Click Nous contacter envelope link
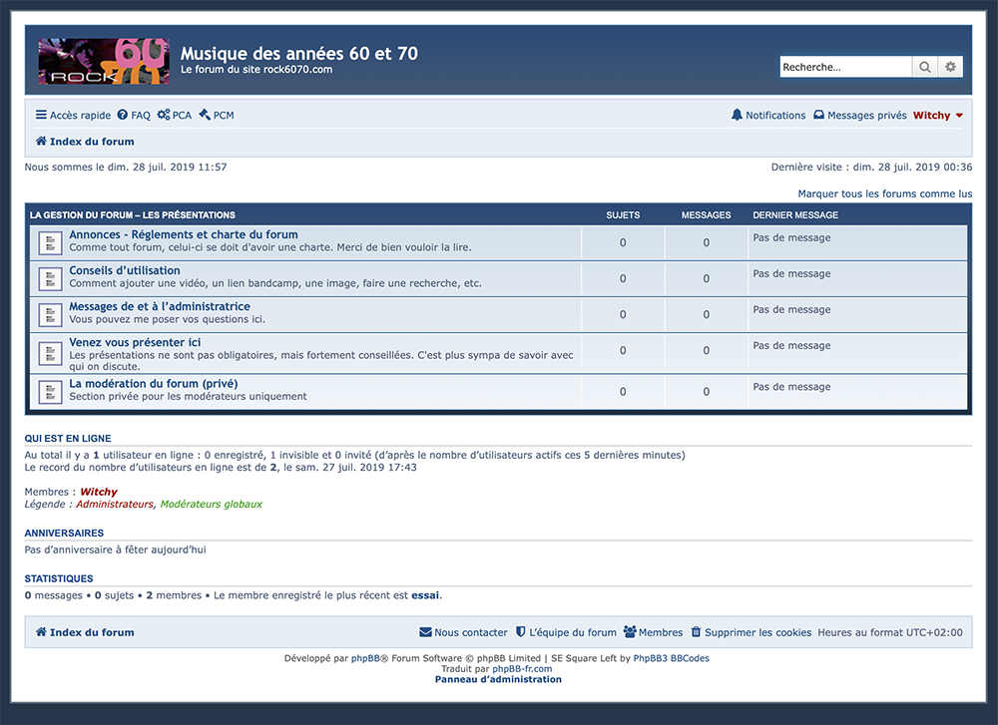 (463, 632)
